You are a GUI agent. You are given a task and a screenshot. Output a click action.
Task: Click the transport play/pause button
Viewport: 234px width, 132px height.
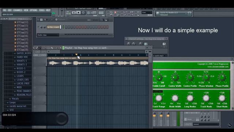point(74,13)
